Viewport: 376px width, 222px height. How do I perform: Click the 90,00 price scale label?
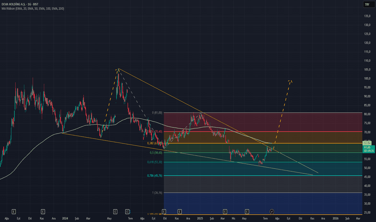(x=367, y=96)
